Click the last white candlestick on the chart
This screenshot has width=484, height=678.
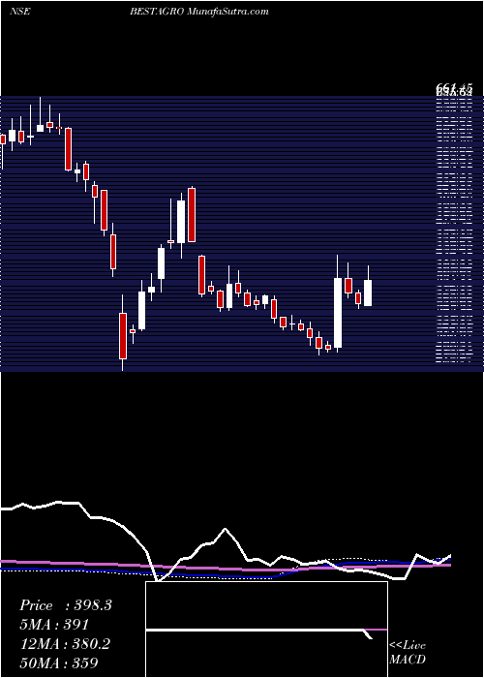point(368,293)
